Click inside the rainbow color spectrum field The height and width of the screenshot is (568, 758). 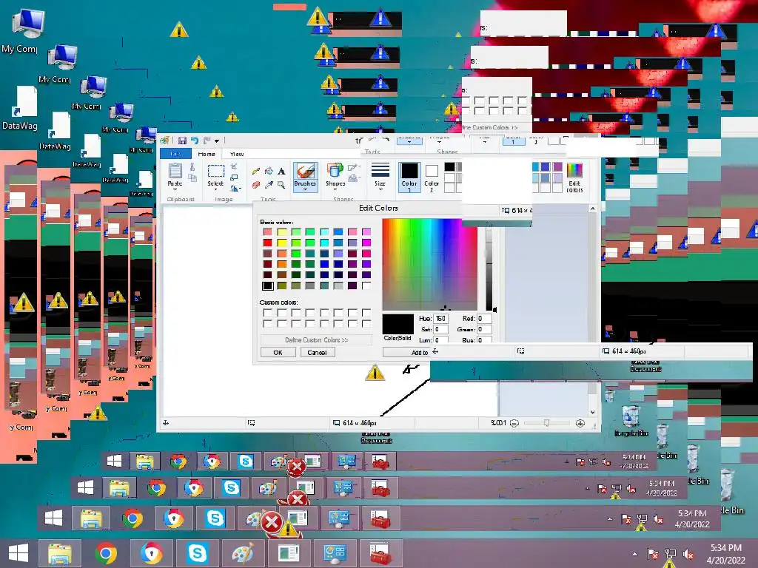pyautogui.click(x=430, y=264)
